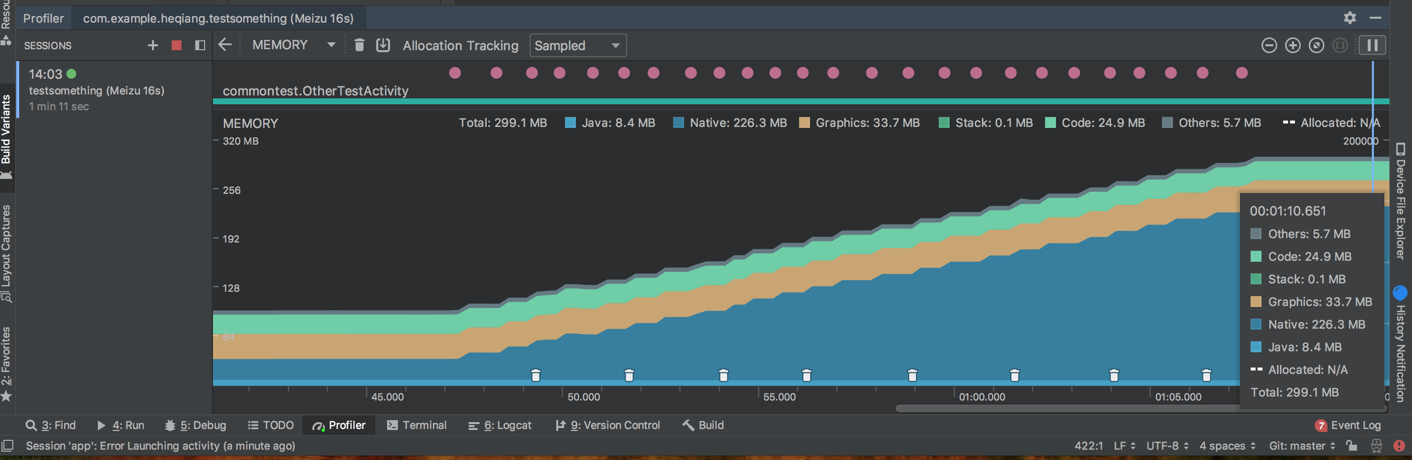Screen dimensions: 1412x460
Task: Stop the current profiling session
Action: [177, 45]
